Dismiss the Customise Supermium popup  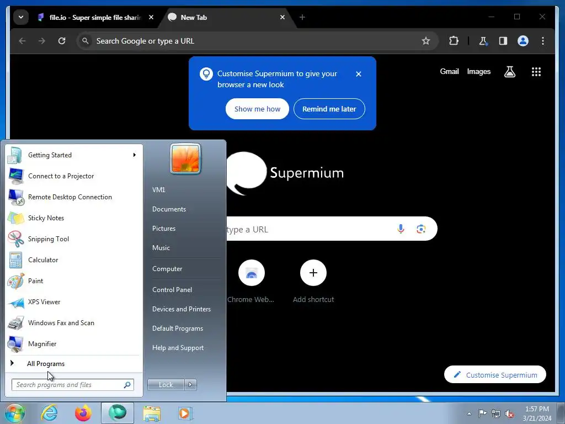tap(358, 74)
